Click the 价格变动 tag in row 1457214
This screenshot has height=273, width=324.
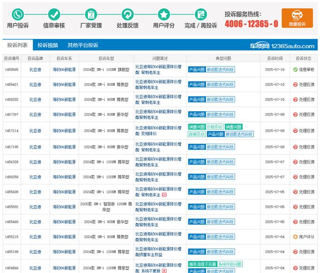pos(214,127)
